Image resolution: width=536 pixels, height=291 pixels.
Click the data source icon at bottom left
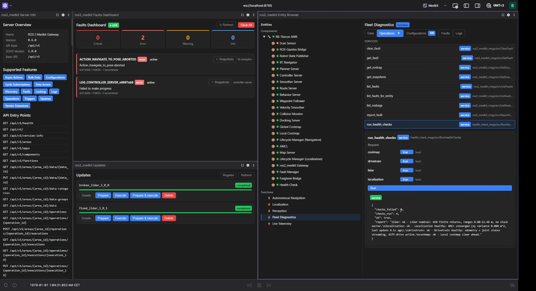(6, 285)
